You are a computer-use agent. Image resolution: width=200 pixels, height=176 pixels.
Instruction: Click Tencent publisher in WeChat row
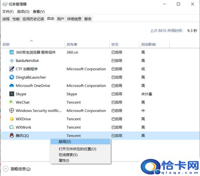tap(74, 102)
